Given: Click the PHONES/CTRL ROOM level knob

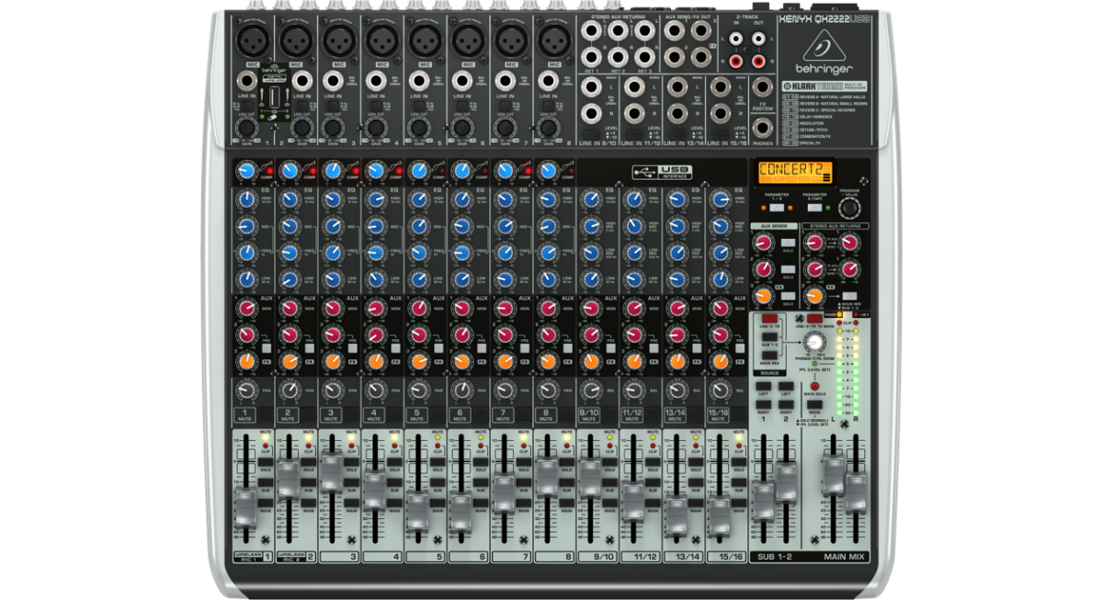Looking at the screenshot, I should click(x=814, y=343).
